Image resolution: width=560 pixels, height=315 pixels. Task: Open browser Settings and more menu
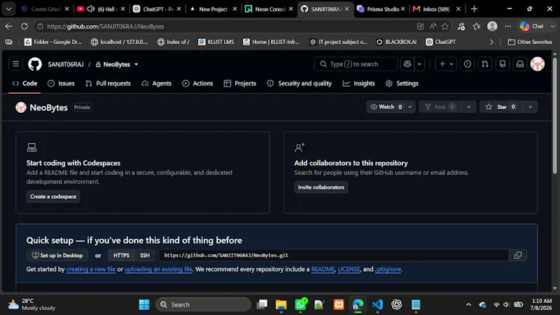tap(508, 26)
